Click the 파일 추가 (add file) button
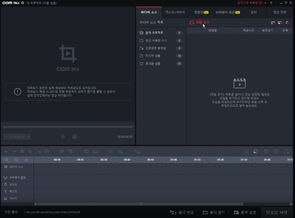Image resolution: width=295 pixels, height=218 pixels. [199, 23]
